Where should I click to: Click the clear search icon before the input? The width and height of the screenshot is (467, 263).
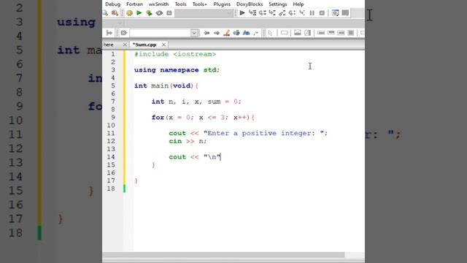tap(124, 33)
